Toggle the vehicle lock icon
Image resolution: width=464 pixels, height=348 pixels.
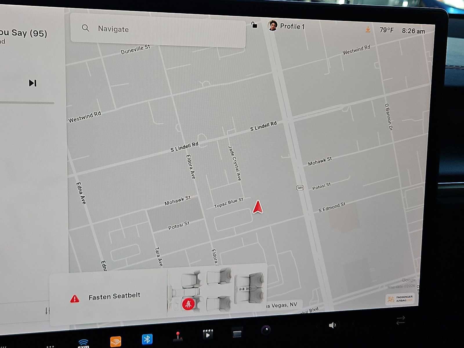254,25
